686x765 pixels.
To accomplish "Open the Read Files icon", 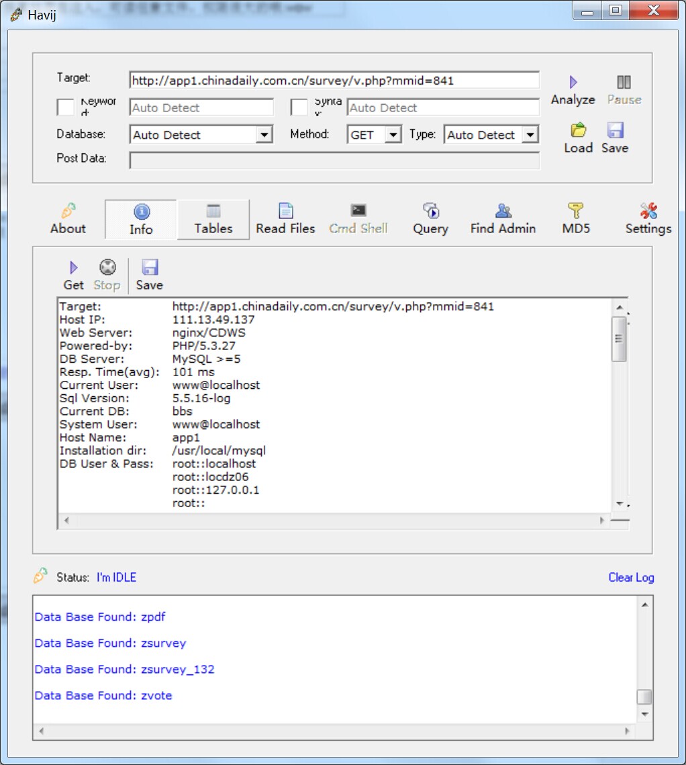I will tap(286, 211).
